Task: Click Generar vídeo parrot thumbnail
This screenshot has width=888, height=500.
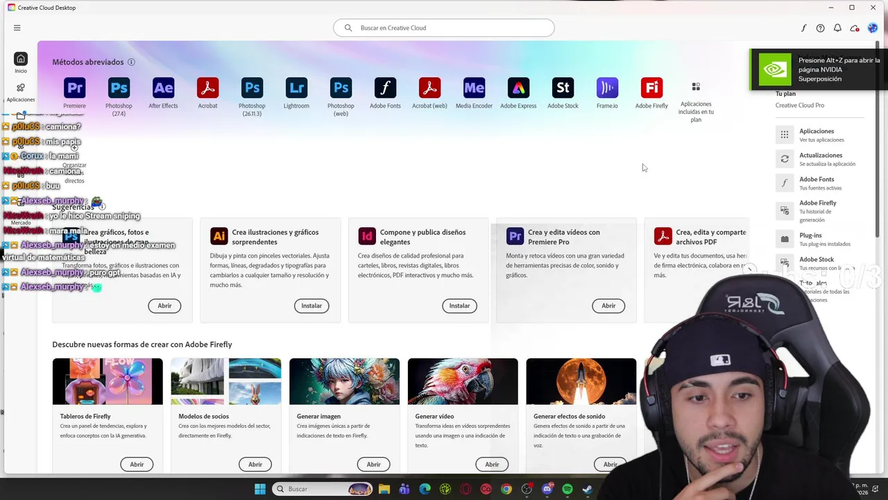Action: click(463, 381)
